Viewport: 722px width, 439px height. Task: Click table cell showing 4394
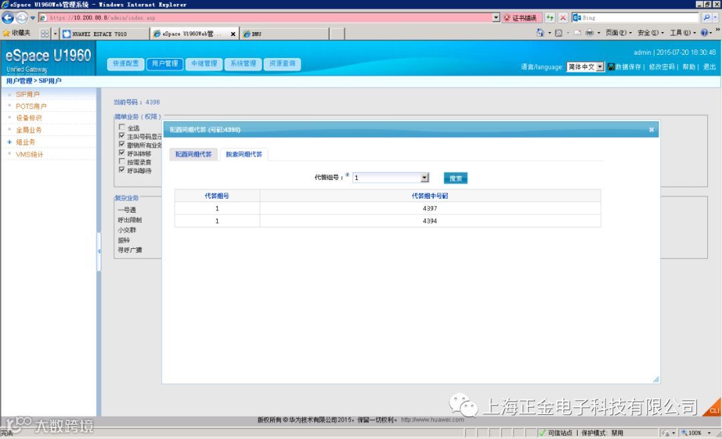coord(430,221)
